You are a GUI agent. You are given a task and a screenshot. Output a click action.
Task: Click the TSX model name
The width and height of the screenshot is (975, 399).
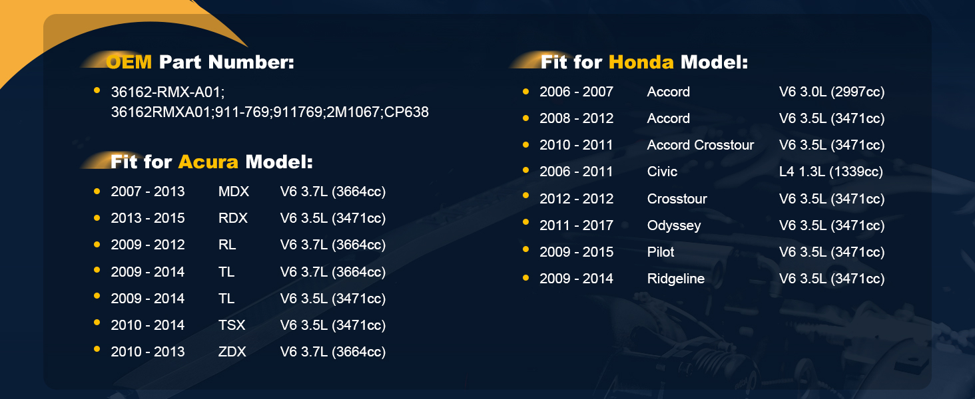point(232,325)
